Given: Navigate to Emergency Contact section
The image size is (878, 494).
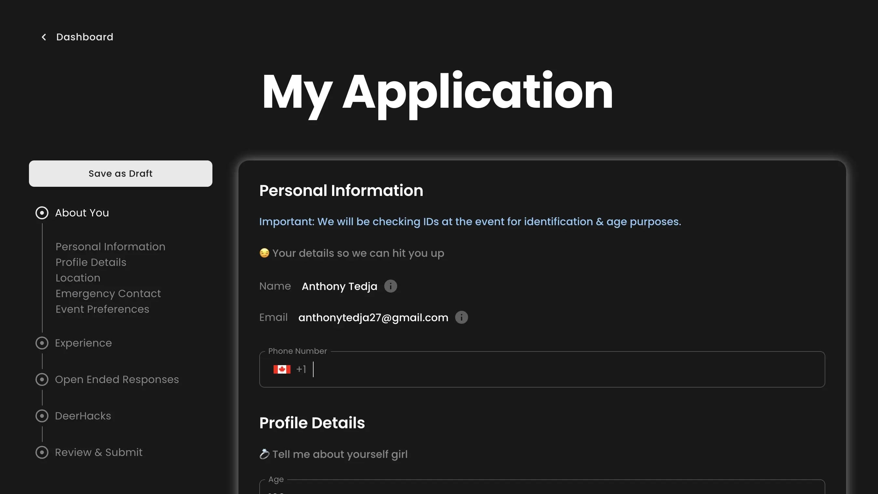Looking at the screenshot, I should (x=108, y=294).
